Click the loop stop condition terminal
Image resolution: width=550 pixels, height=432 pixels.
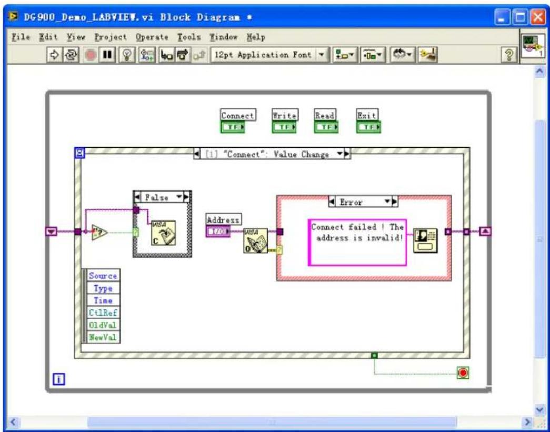[463, 373]
